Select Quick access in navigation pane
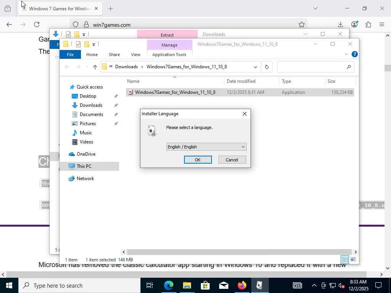This screenshot has width=391, height=293. coord(89,87)
